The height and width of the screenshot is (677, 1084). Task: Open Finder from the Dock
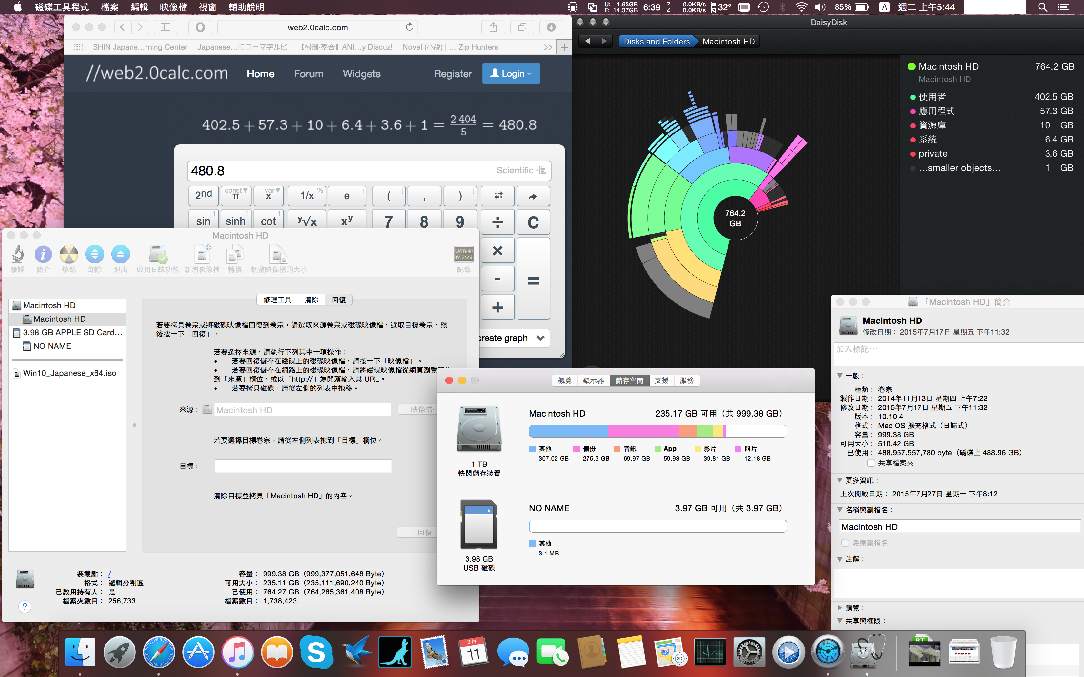(x=80, y=652)
